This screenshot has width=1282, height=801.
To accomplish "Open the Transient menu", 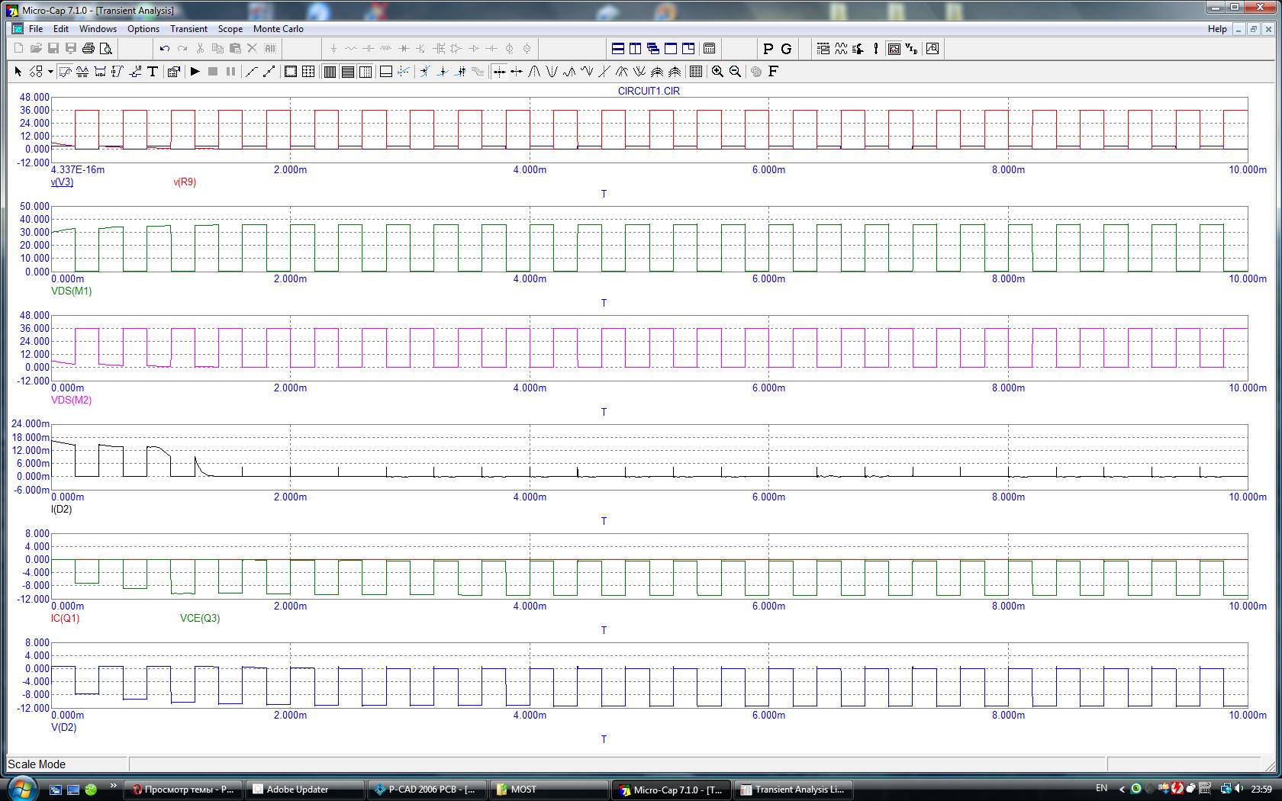I will tap(188, 29).
